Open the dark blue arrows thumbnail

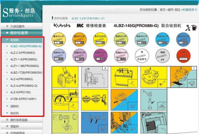click(95, 122)
